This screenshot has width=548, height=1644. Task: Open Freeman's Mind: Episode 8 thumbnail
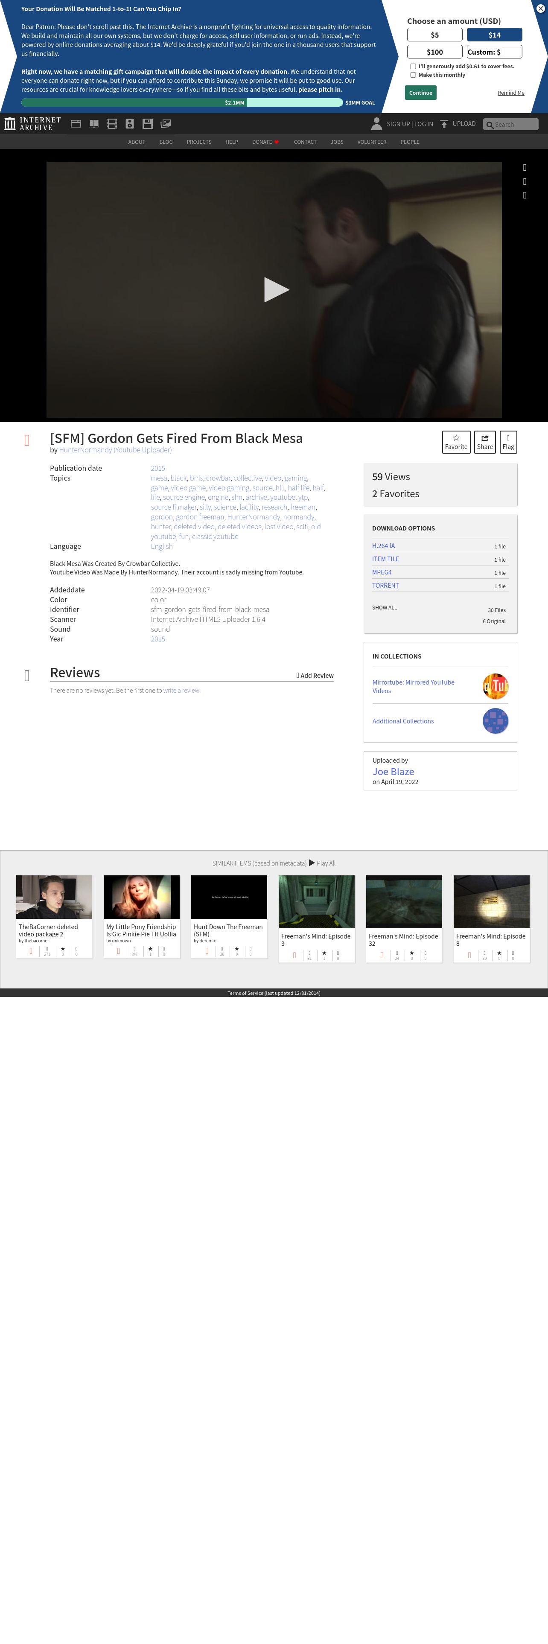491,902
